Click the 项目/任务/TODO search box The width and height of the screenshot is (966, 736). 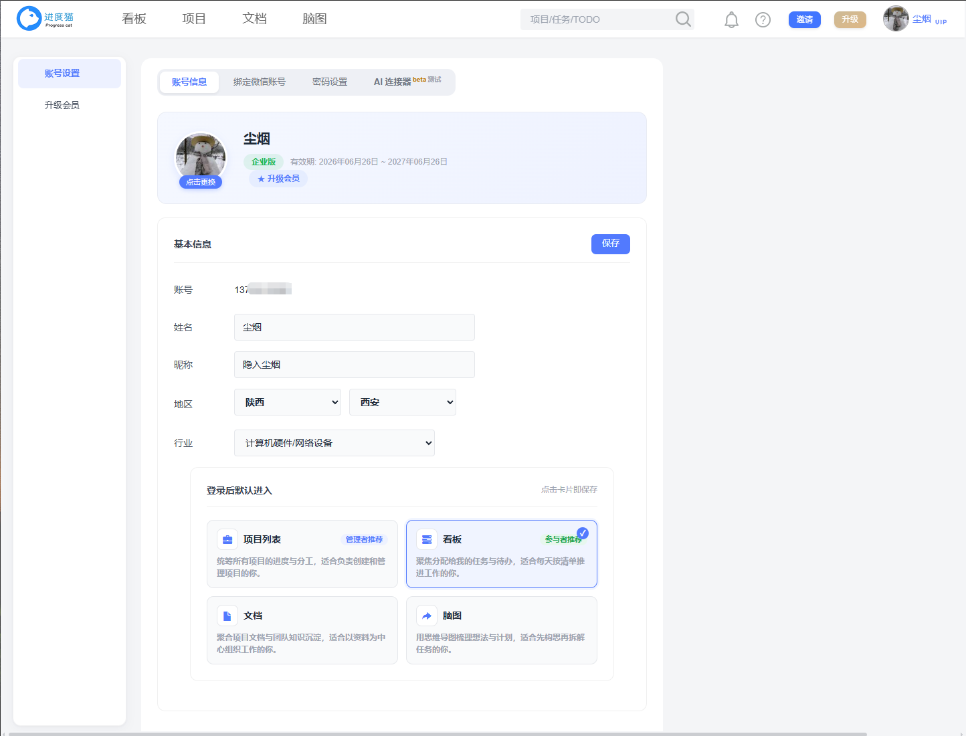tap(597, 19)
